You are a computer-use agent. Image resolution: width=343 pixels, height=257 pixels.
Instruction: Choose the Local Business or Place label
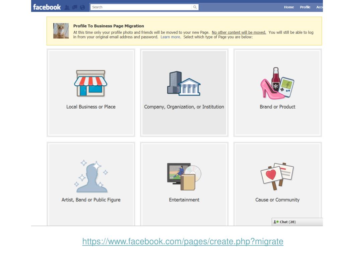(x=91, y=107)
